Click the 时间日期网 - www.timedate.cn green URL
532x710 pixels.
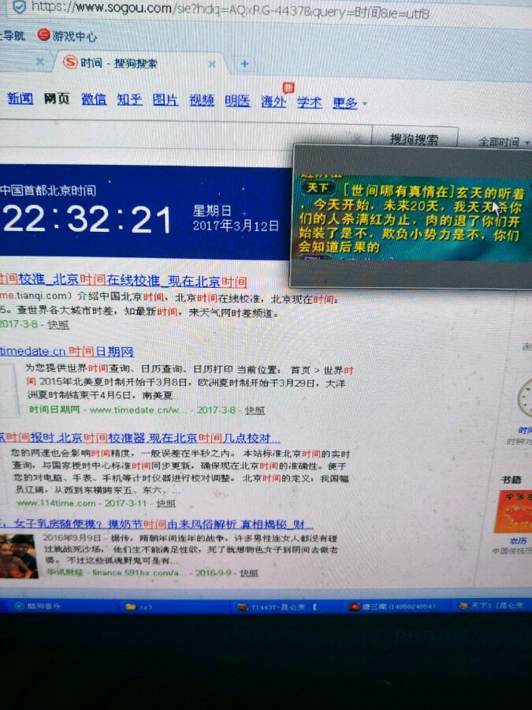(108, 409)
